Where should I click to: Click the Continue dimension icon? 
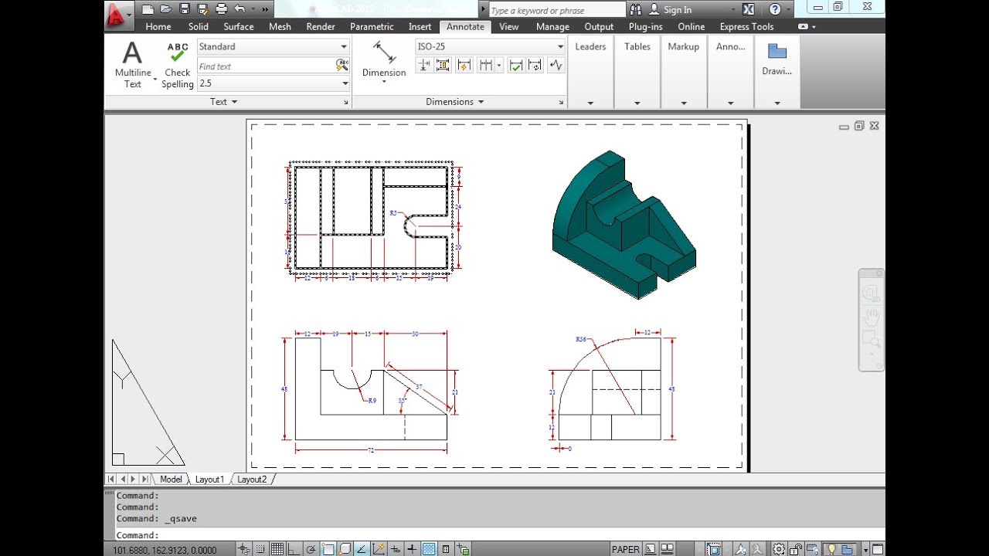485,66
